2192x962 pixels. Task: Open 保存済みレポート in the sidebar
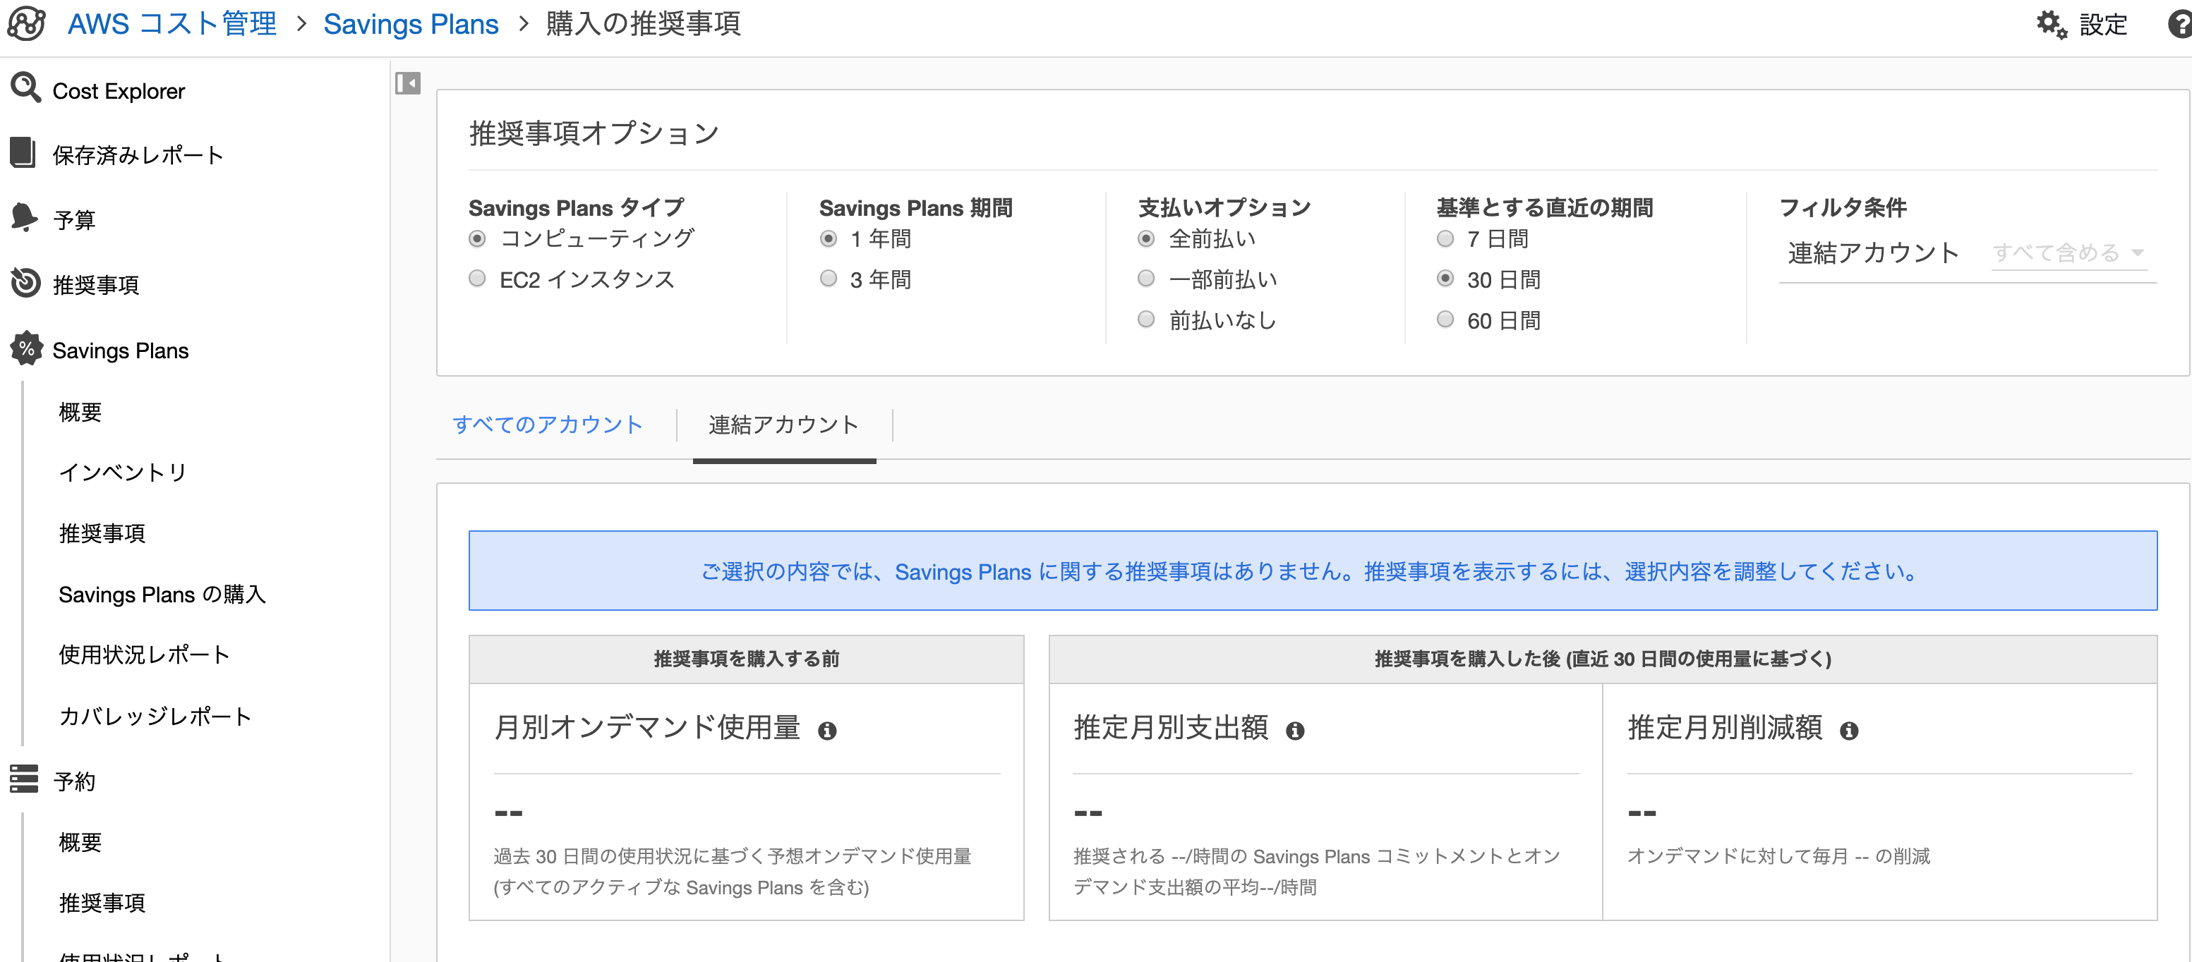(x=138, y=154)
